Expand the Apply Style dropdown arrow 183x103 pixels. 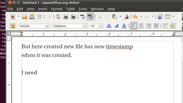click(x=47, y=26)
